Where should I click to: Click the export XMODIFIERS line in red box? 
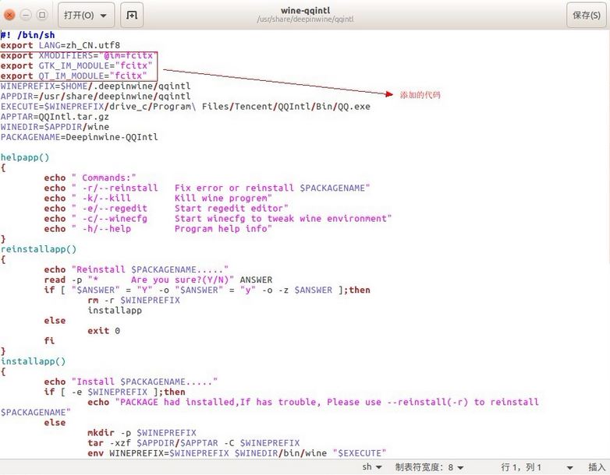(x=76, y=55)
